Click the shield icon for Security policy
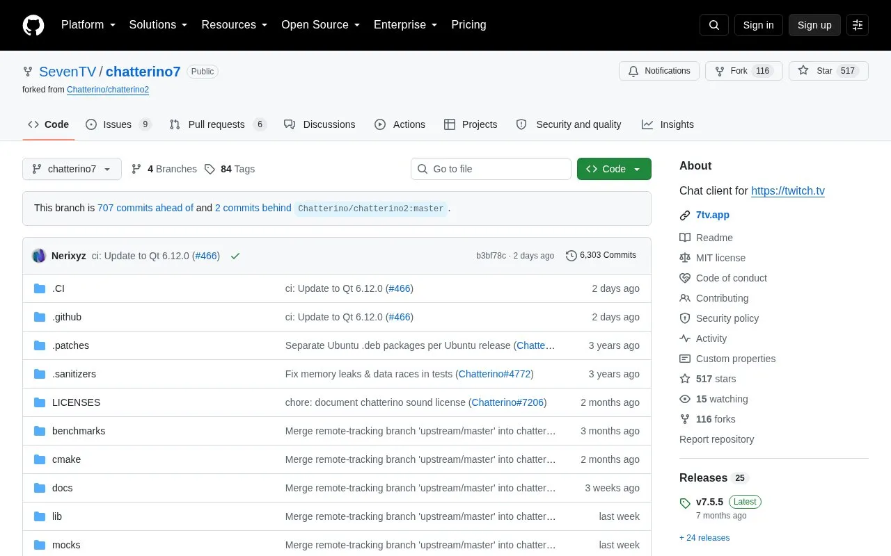 pyautogui.click(x=685, y=318)
